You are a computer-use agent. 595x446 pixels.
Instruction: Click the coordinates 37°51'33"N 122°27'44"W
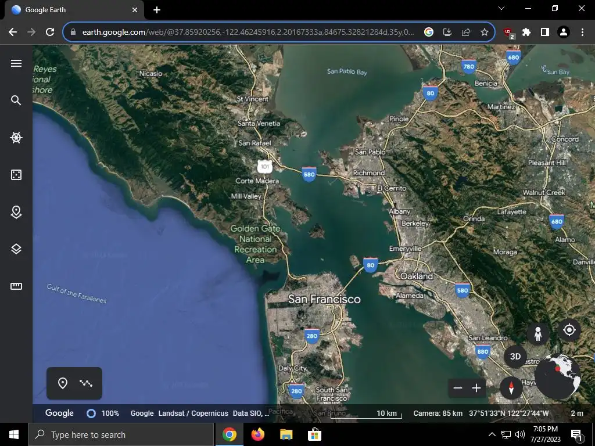click(509, 413)
